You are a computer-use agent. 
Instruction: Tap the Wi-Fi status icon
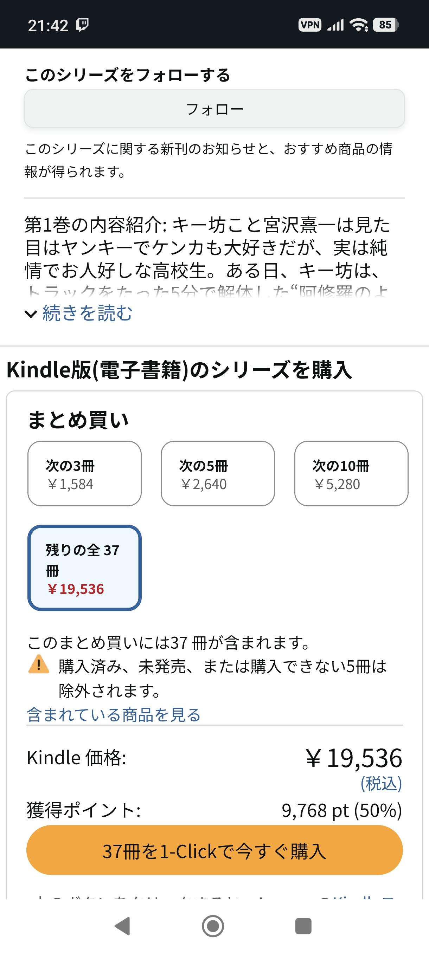click(x=359, y=25)
